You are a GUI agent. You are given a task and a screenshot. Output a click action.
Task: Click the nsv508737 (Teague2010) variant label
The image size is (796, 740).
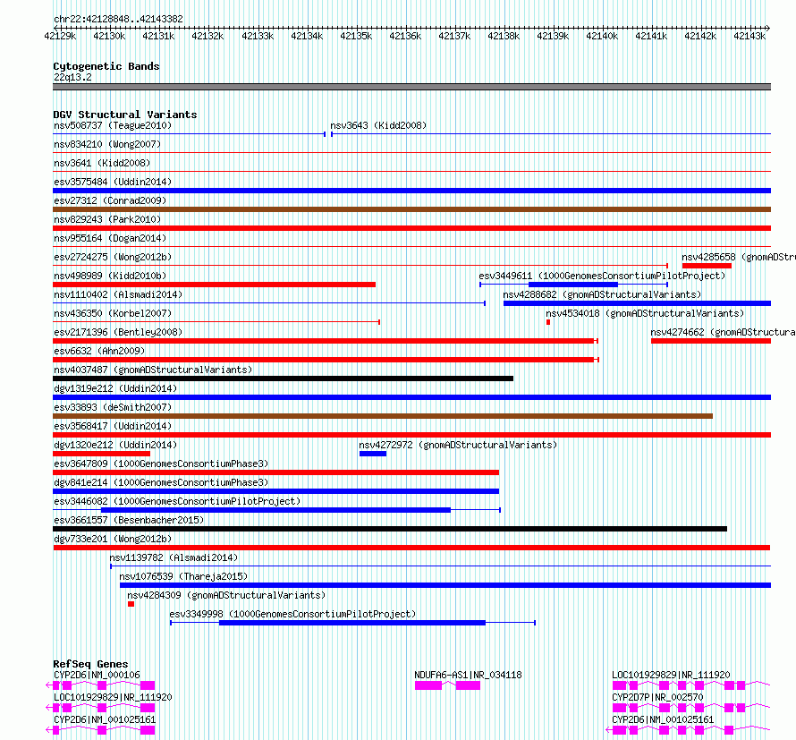(x=113, y=125)
